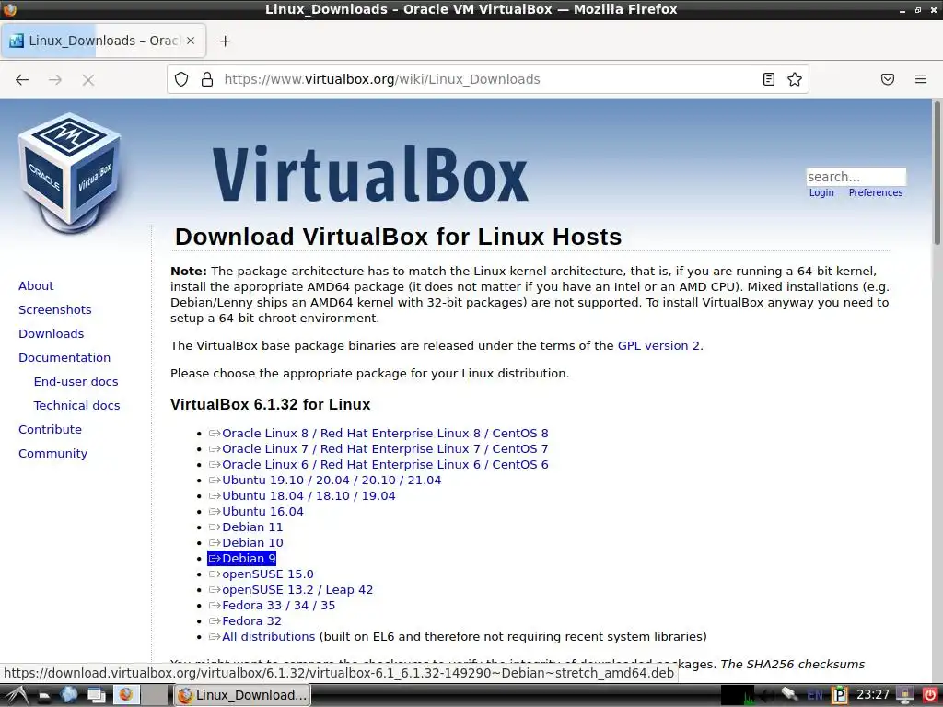Open a new tab with plus button
Screen dimensions: 943x707
[x=225, y=41]
